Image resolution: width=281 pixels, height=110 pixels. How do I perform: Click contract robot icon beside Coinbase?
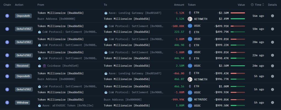(x=40, y=66)
